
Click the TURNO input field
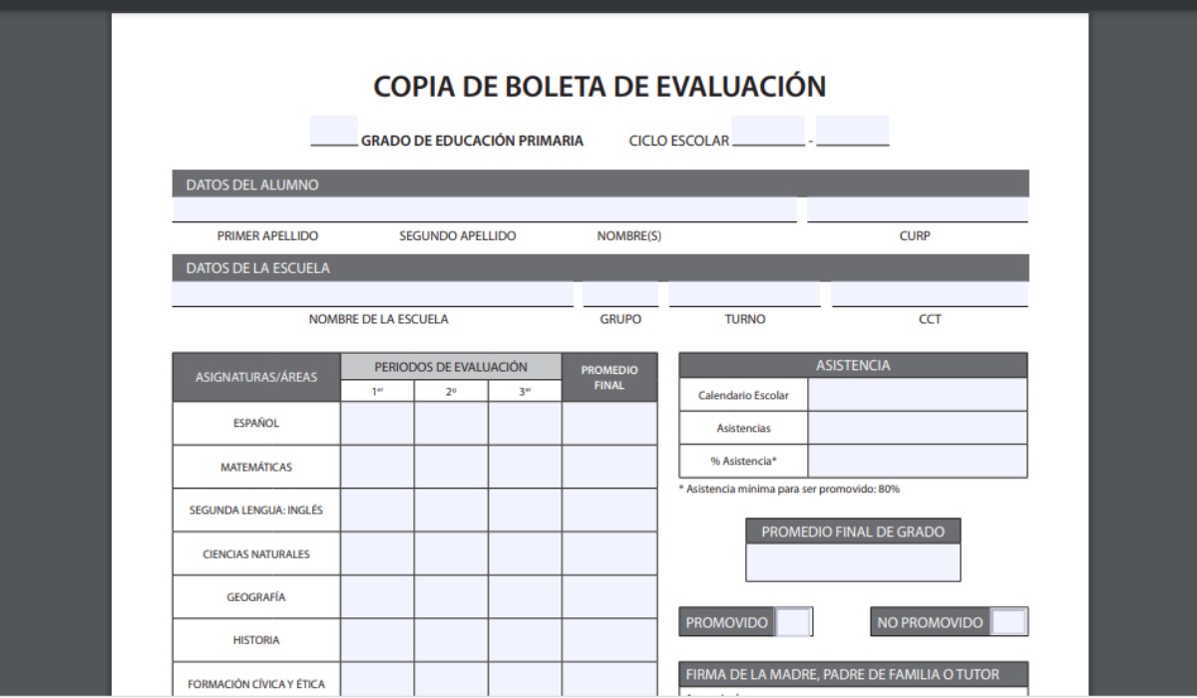(x=743, y=293)
